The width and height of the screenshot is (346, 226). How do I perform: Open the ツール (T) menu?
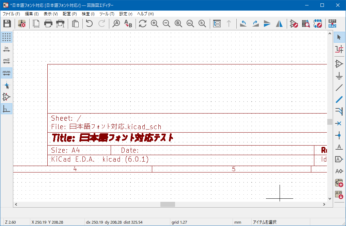pos(107,14)
